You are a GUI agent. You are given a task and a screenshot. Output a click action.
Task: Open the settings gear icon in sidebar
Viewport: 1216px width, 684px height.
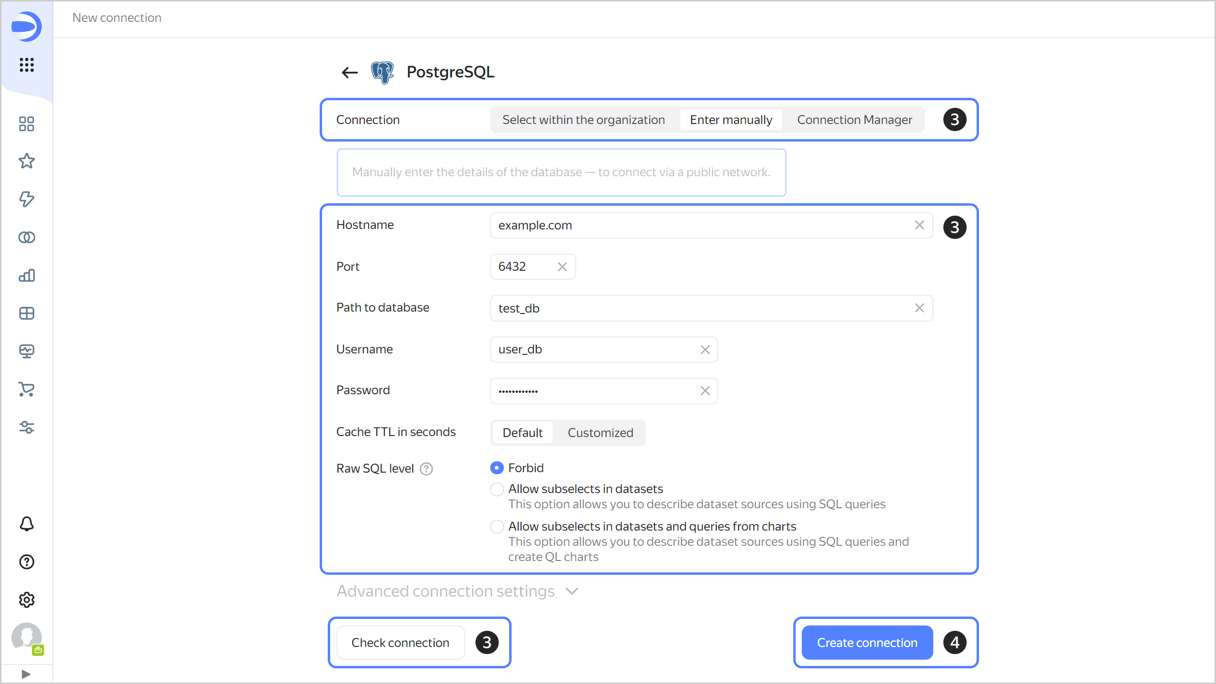pos(27,600)
